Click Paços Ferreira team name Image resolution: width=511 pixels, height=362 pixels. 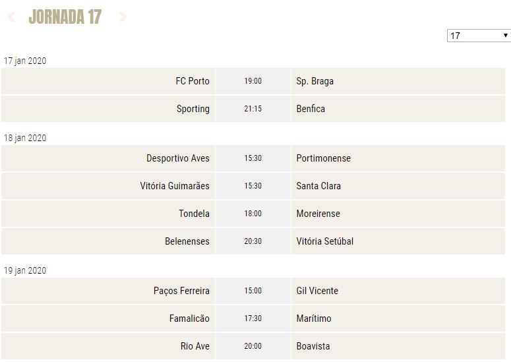(x=181, y=291)
